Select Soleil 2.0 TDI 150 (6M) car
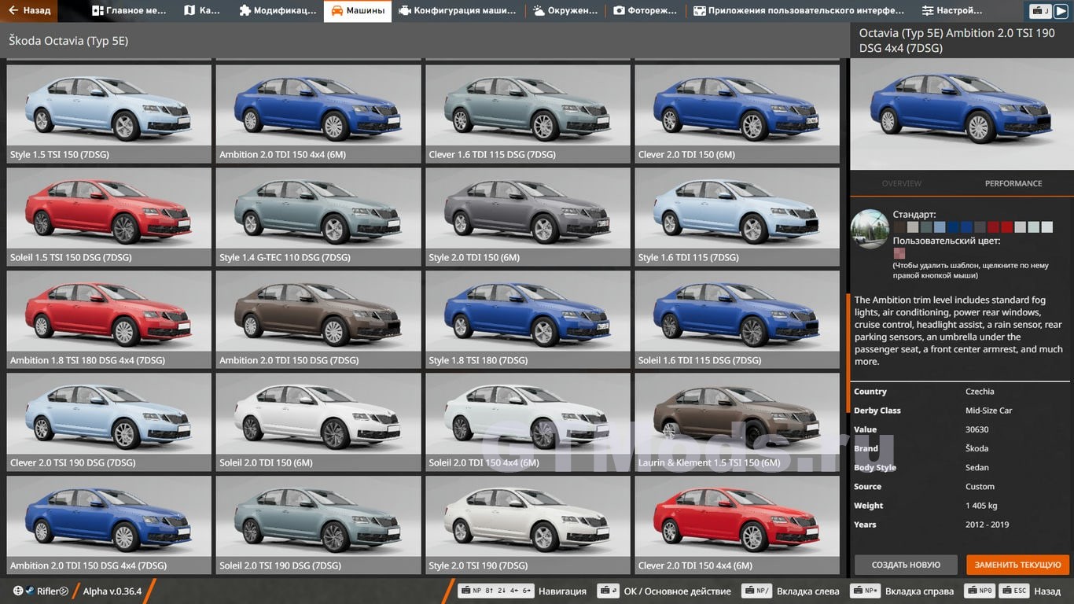 [318, 422]
